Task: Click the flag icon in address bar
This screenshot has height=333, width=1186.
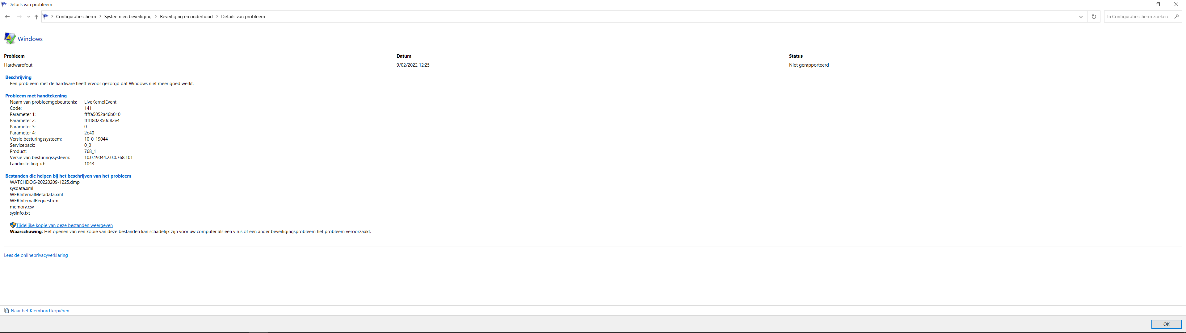Action: click(x=46, y=16)
